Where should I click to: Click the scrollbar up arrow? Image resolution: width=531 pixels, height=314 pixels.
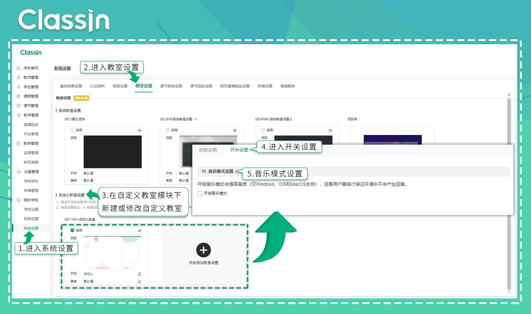click(509, 95)
